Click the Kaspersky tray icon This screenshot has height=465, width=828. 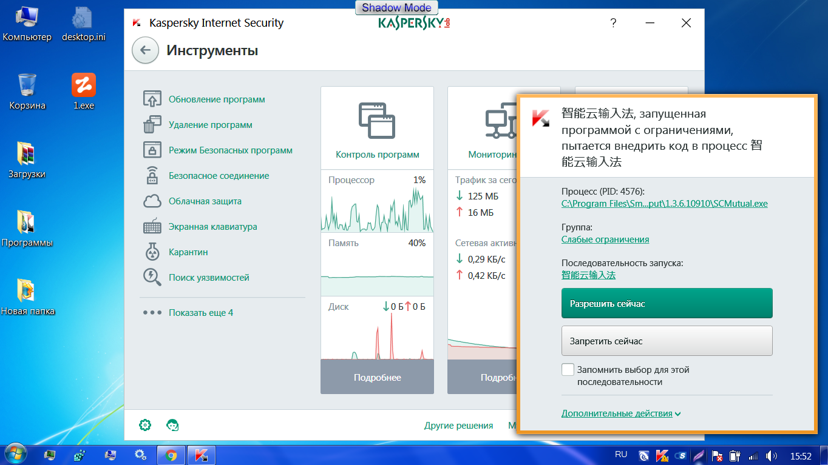662,455
